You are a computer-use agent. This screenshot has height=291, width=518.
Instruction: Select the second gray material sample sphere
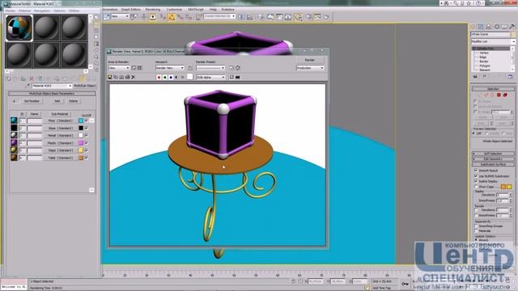(46, 28)
